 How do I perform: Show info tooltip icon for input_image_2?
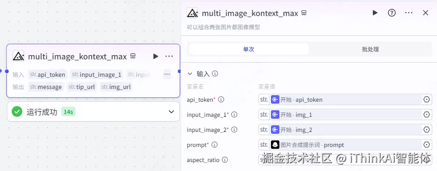[x=234, y=130]
